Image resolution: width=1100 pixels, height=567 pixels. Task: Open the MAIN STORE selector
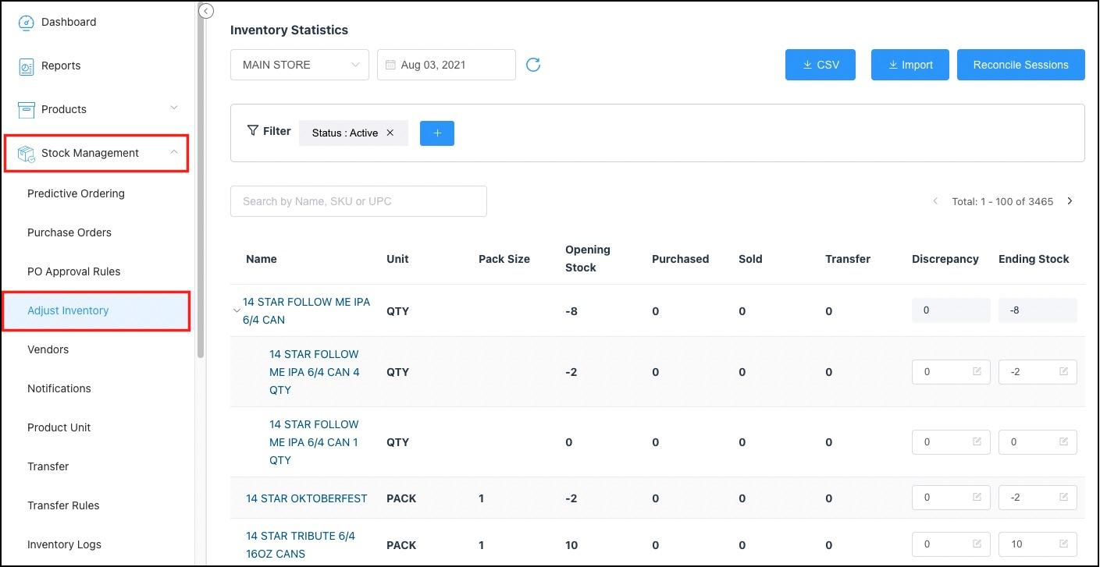[x=299, y=65]
